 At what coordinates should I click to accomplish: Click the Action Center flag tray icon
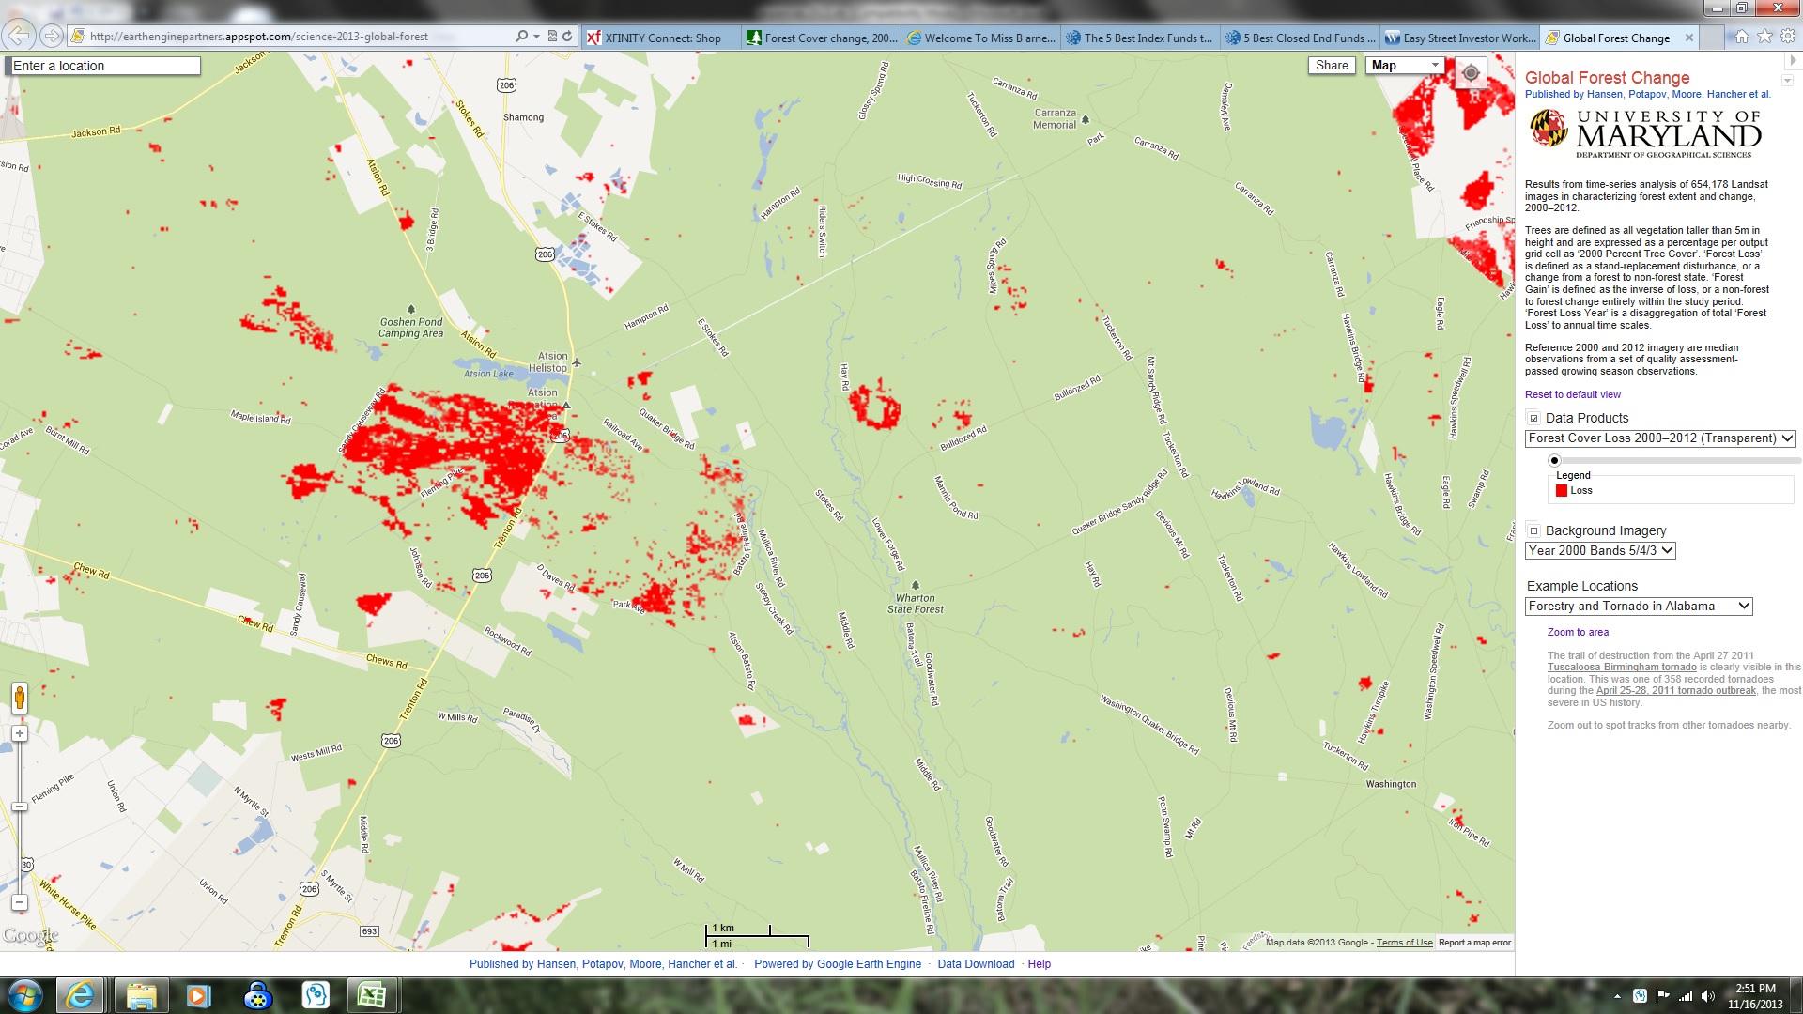[1662, 996]
